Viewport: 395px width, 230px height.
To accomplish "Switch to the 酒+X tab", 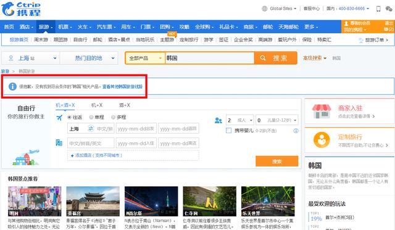I will click(x=125, y=105).
